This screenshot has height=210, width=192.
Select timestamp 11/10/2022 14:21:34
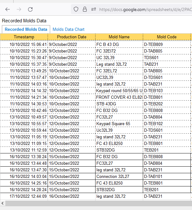point(24,97)
